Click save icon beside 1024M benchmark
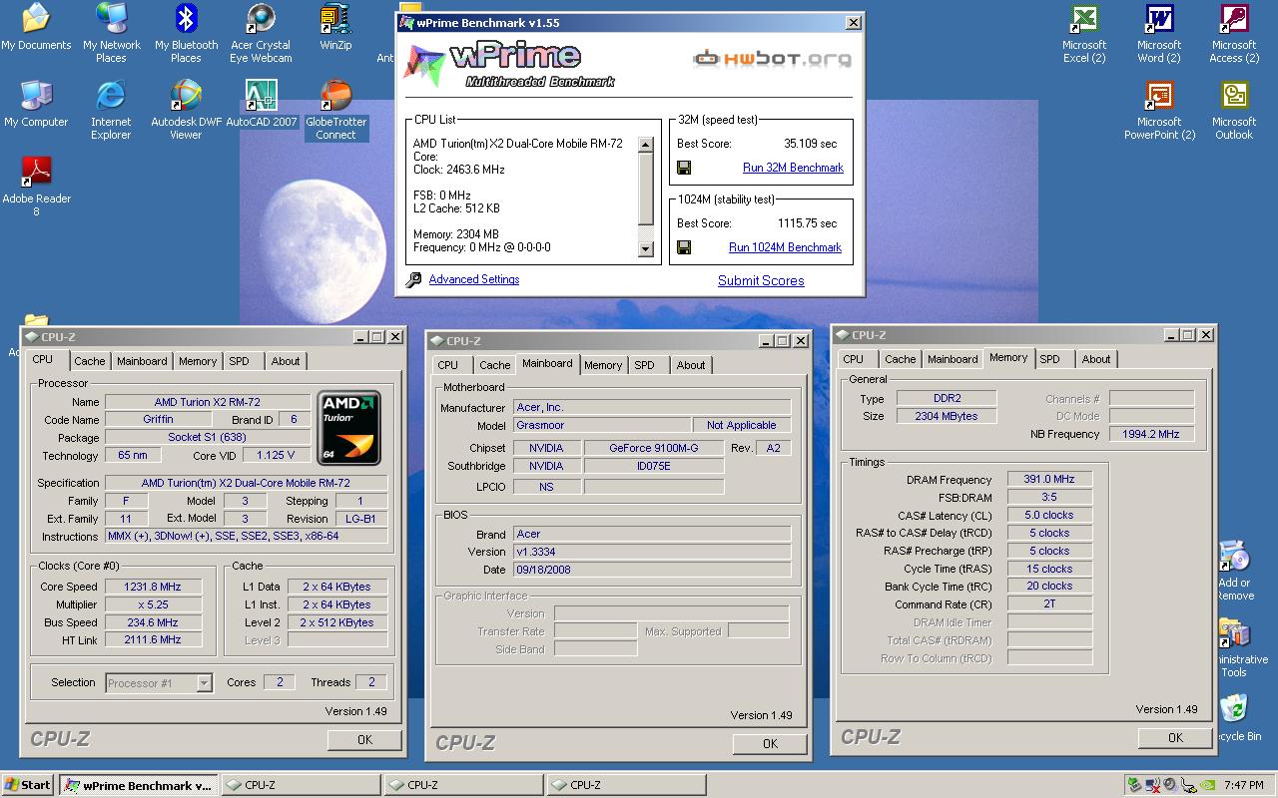 pos(684,247)
